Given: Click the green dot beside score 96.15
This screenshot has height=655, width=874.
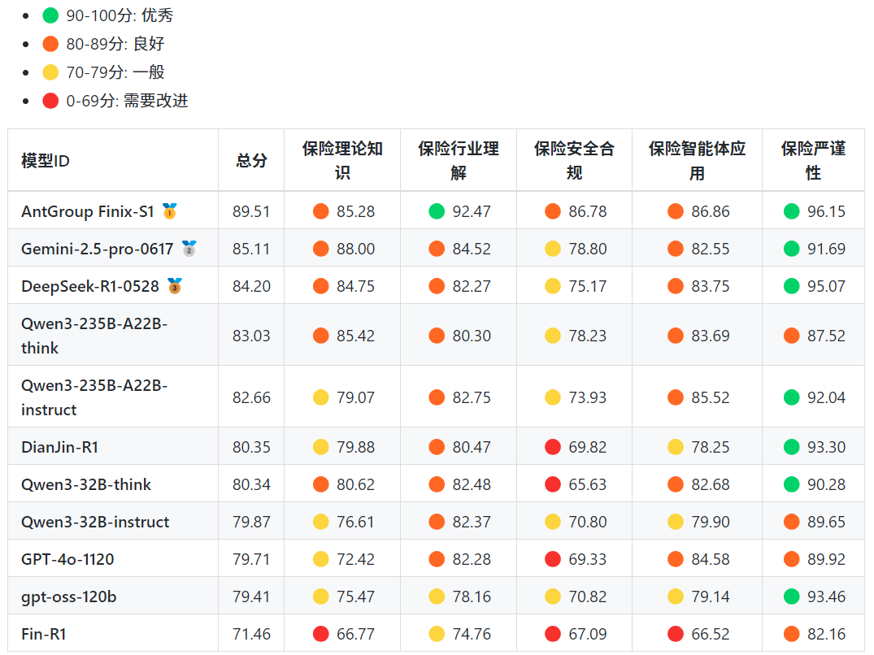Looking at the screenshot, I should pyautogui.click(x=792, y=211).
